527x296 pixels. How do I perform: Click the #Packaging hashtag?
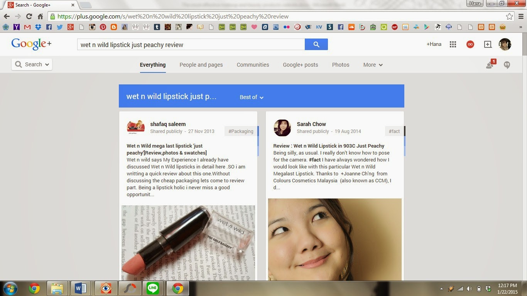tap(241, 131)
